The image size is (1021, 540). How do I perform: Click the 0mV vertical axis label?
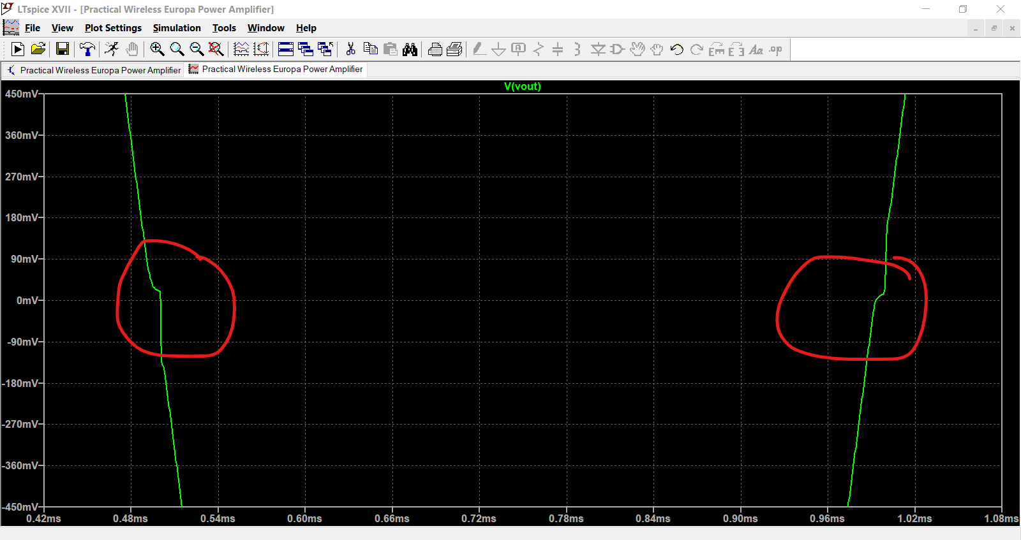pos(27,300)
